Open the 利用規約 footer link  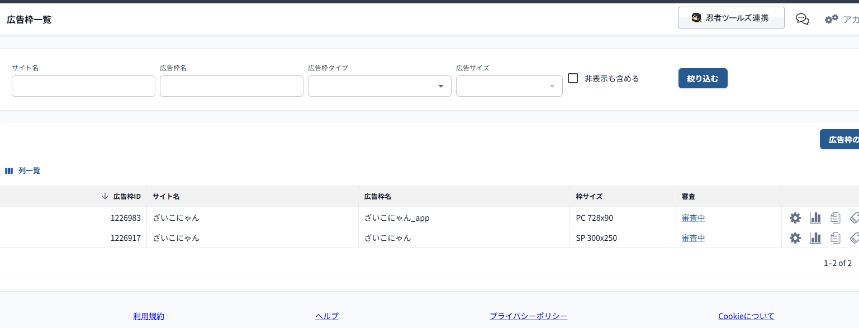tap(149, 316)
